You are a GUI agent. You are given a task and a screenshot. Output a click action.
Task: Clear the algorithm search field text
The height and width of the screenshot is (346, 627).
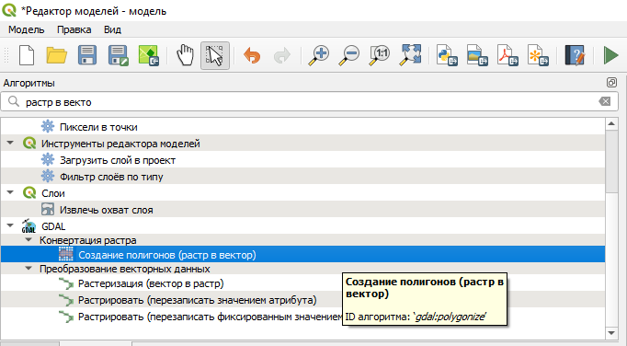605,101
